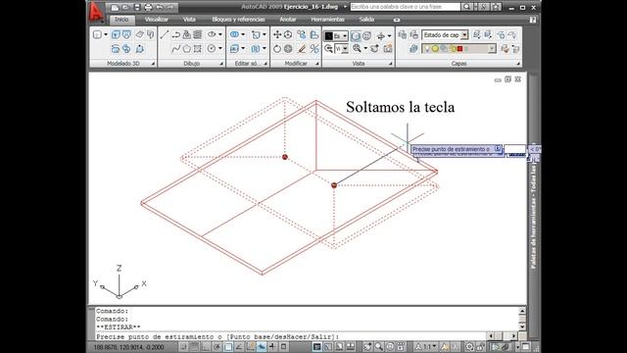
Task: Click the Clean Screen icon on the status bar
Action: coord(526,346)
